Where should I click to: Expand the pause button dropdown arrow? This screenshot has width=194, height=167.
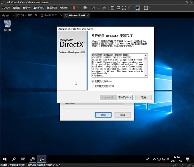tap(78, 8)
